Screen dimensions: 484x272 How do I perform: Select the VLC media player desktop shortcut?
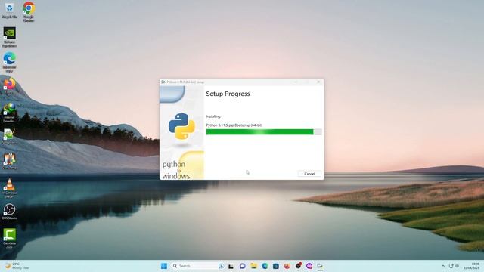tap(9, 188)
